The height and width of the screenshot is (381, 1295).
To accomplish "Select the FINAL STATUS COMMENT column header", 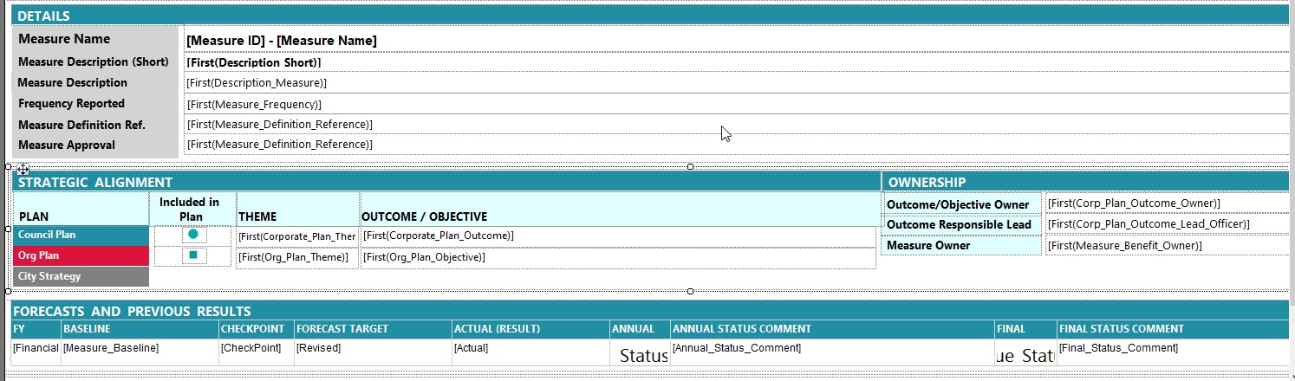I will [1173, 329].
